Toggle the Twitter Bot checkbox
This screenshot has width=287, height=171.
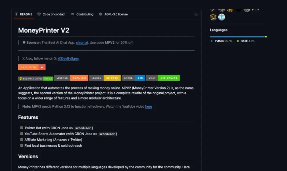tap(21, 128)
